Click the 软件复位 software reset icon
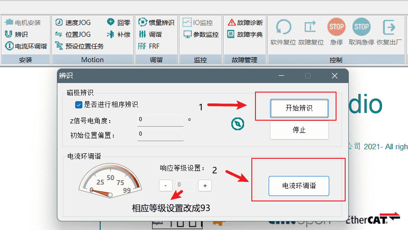408x230 pixels. (284, 28)
